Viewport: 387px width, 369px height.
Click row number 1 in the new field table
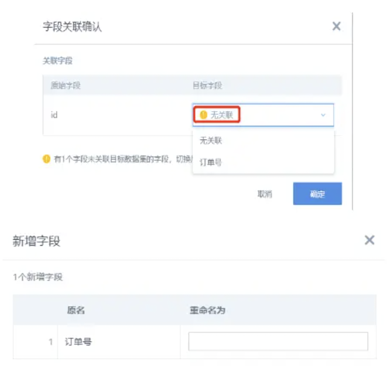click(51, 342)
